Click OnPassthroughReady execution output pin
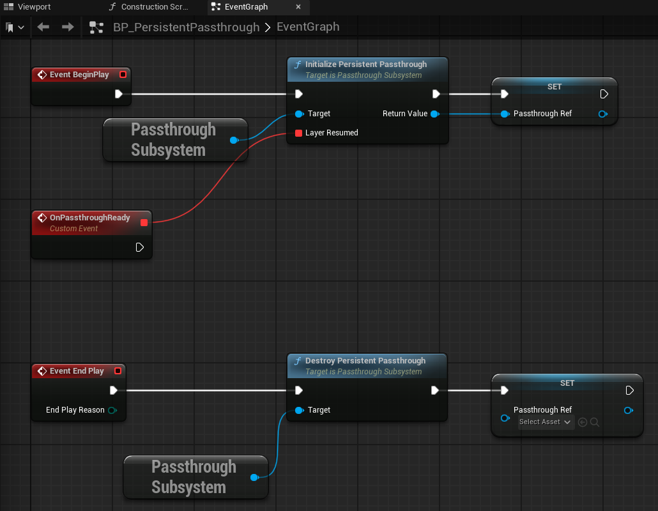Screen dimensions: 658x511 [x=140, y=247]
